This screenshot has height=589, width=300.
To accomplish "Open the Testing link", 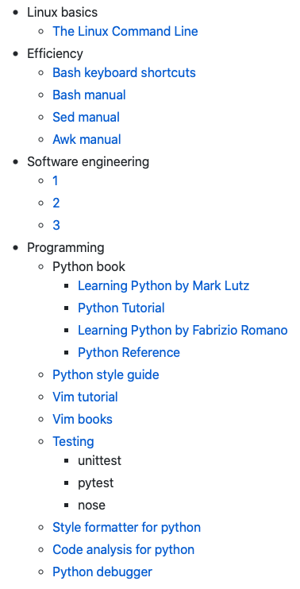I will tap(73, 441).
